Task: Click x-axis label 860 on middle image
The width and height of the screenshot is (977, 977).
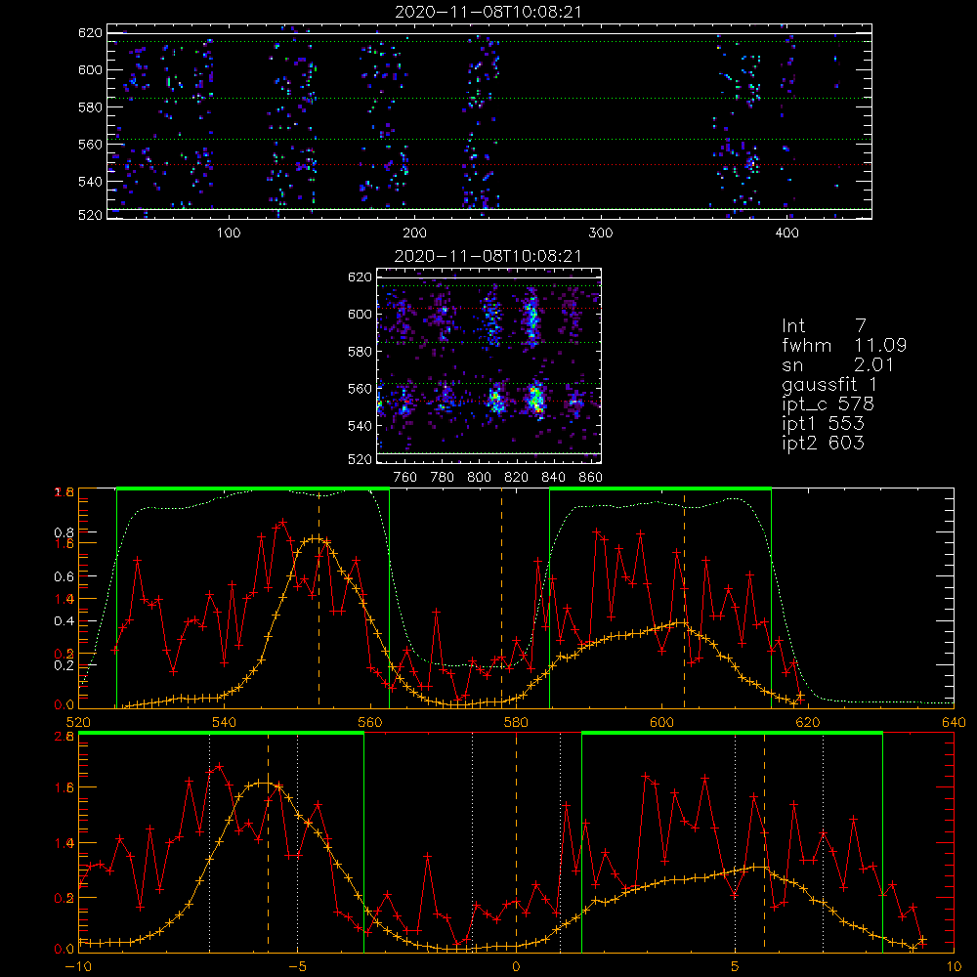Action: point(591,478)
